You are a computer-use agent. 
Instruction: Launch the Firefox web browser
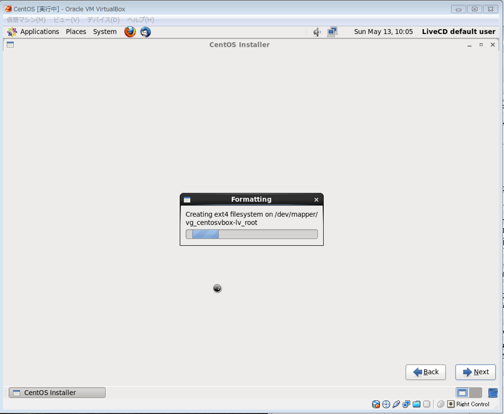(130, 32)
